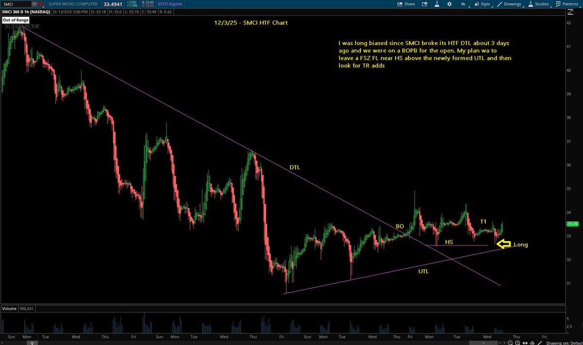Click the 12/3/25 - SMCI HTF Chart title

point(250,23)
